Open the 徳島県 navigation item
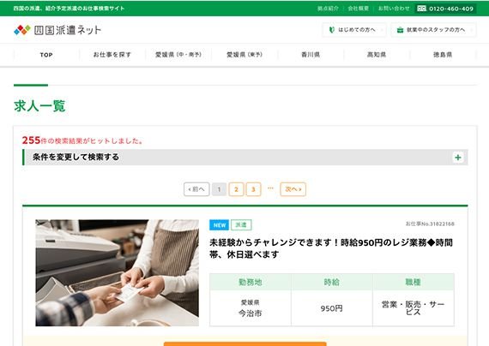 [x=443, y=55]
